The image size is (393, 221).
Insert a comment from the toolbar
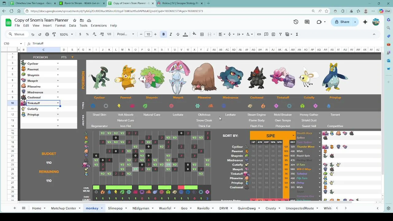pyautogui.click(x=266, y=34)
